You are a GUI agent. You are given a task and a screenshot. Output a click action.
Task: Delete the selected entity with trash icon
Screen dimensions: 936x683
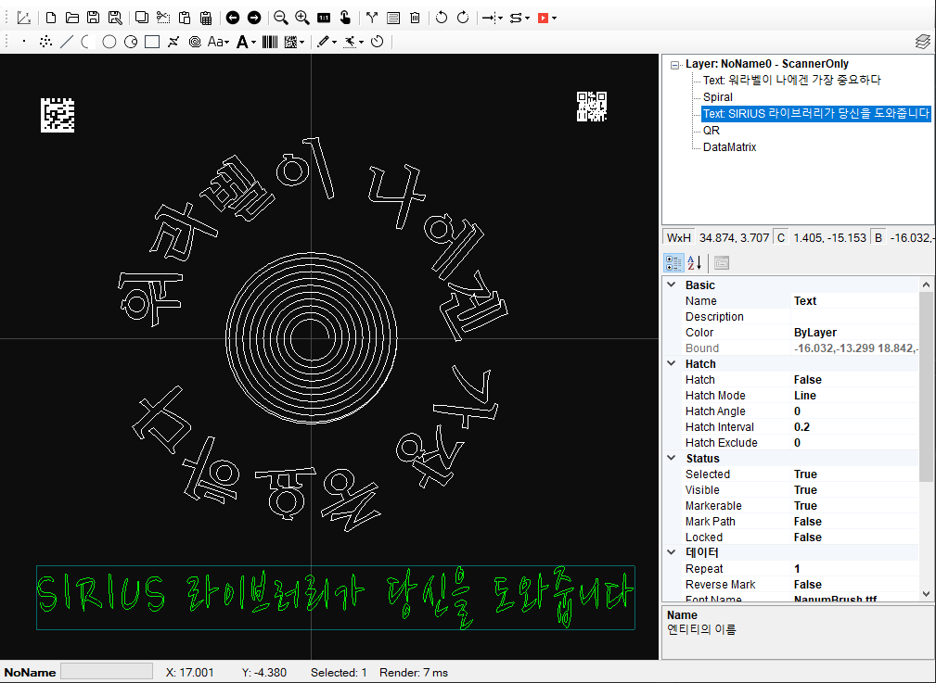[x=415, y=17]
